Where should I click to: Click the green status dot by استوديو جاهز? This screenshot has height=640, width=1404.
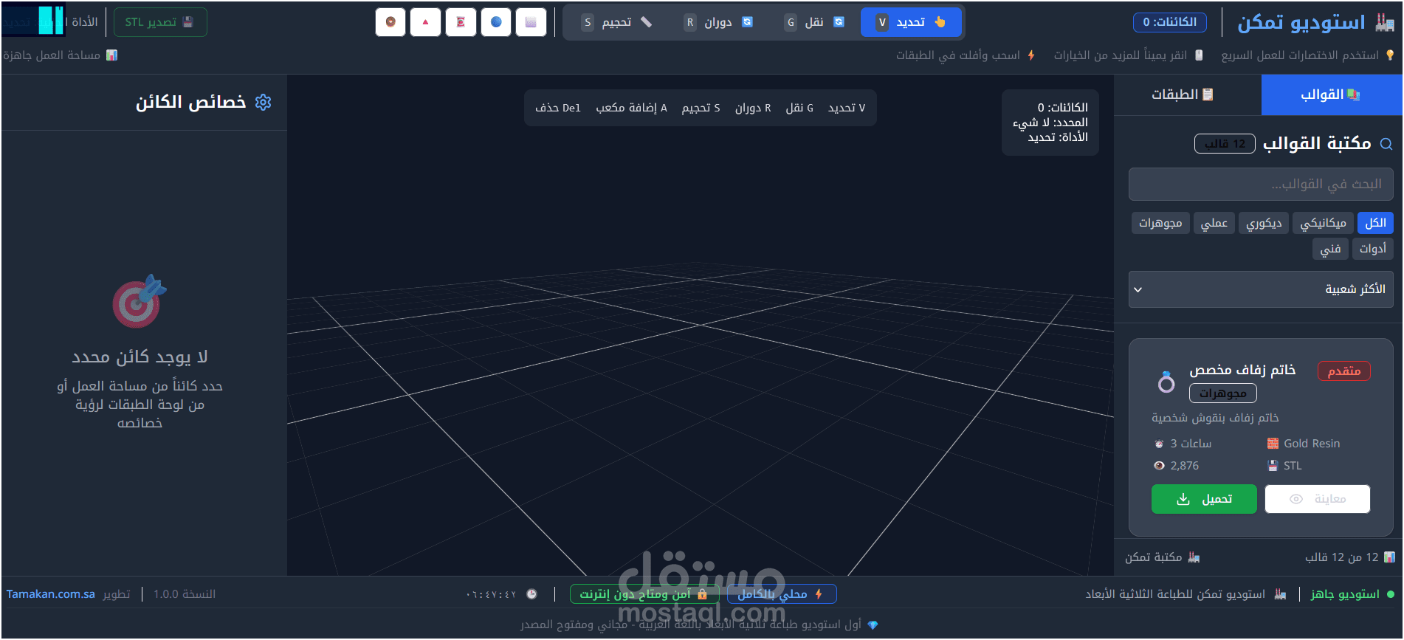coord(1391,594)
